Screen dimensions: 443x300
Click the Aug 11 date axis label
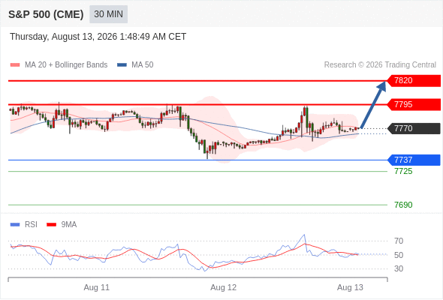(97, 287)
